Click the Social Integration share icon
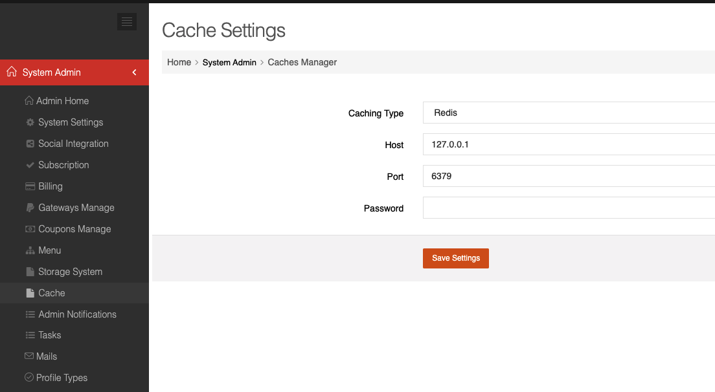 coord(30,144)
